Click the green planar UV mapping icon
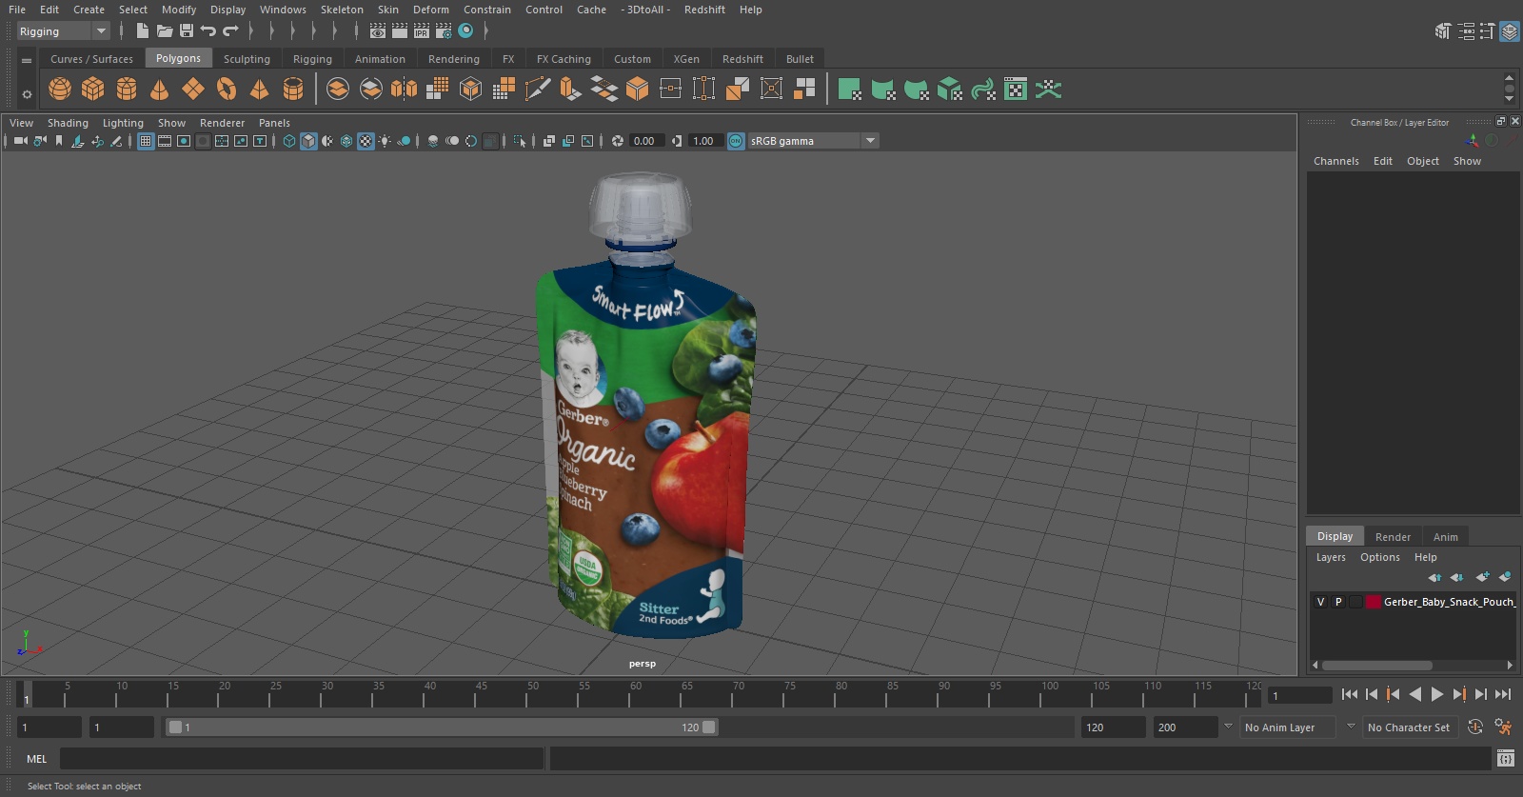1523x797 pixels. (x=850, y=90)
